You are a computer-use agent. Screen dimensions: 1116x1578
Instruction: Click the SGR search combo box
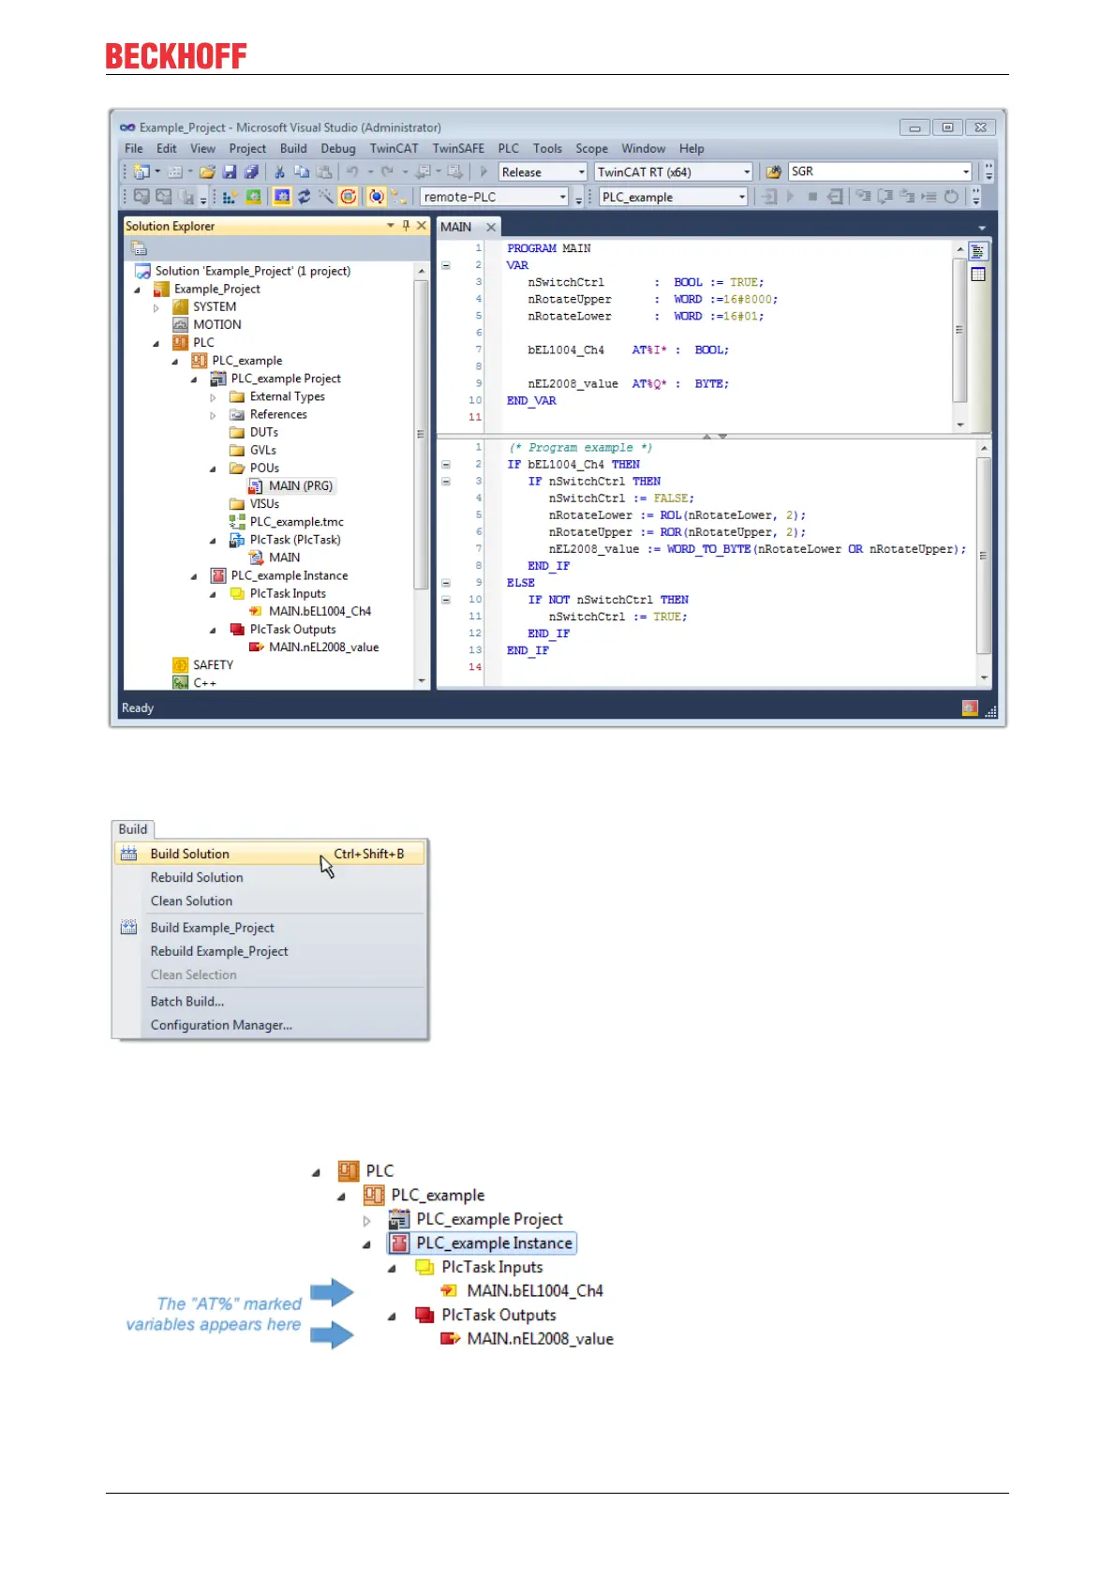click(879, 171)
